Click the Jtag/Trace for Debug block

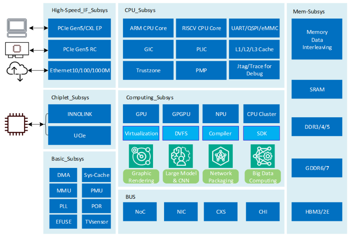click(254, 70)
